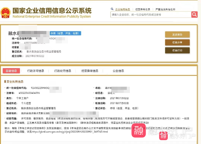Select the 企业信用信息 search category
This screenshot has width=201, height=144.
pyautogui.click(x=122, y=9)
